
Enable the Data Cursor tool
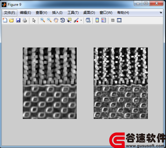(x=69, y=20)
